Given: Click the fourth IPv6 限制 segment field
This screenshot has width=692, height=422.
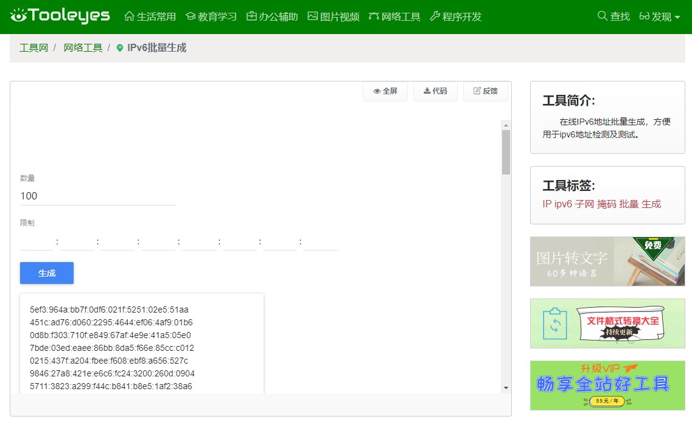Looking at the screenshot, I should pos(158,241).
